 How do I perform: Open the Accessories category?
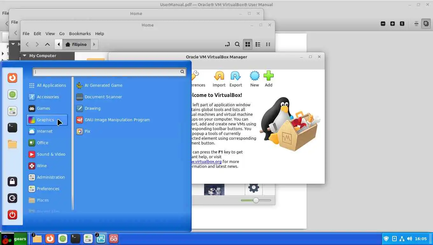[47, 97]
